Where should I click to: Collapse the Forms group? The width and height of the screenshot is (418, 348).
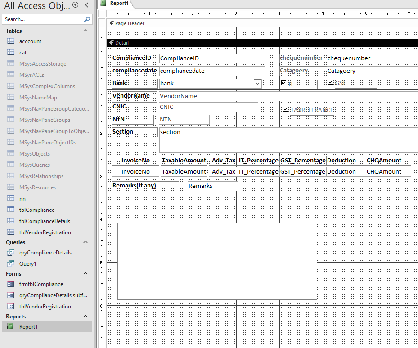coord(85,273)
